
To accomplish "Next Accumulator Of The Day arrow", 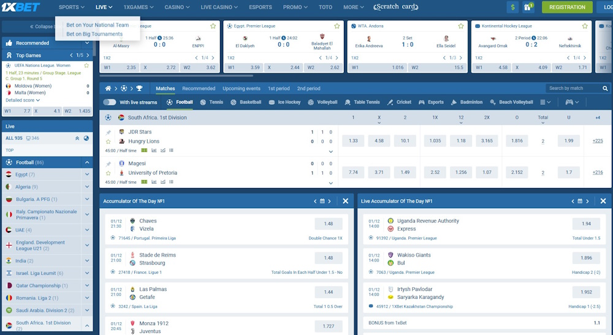I will pyautogui.click(x=330, y=201).
